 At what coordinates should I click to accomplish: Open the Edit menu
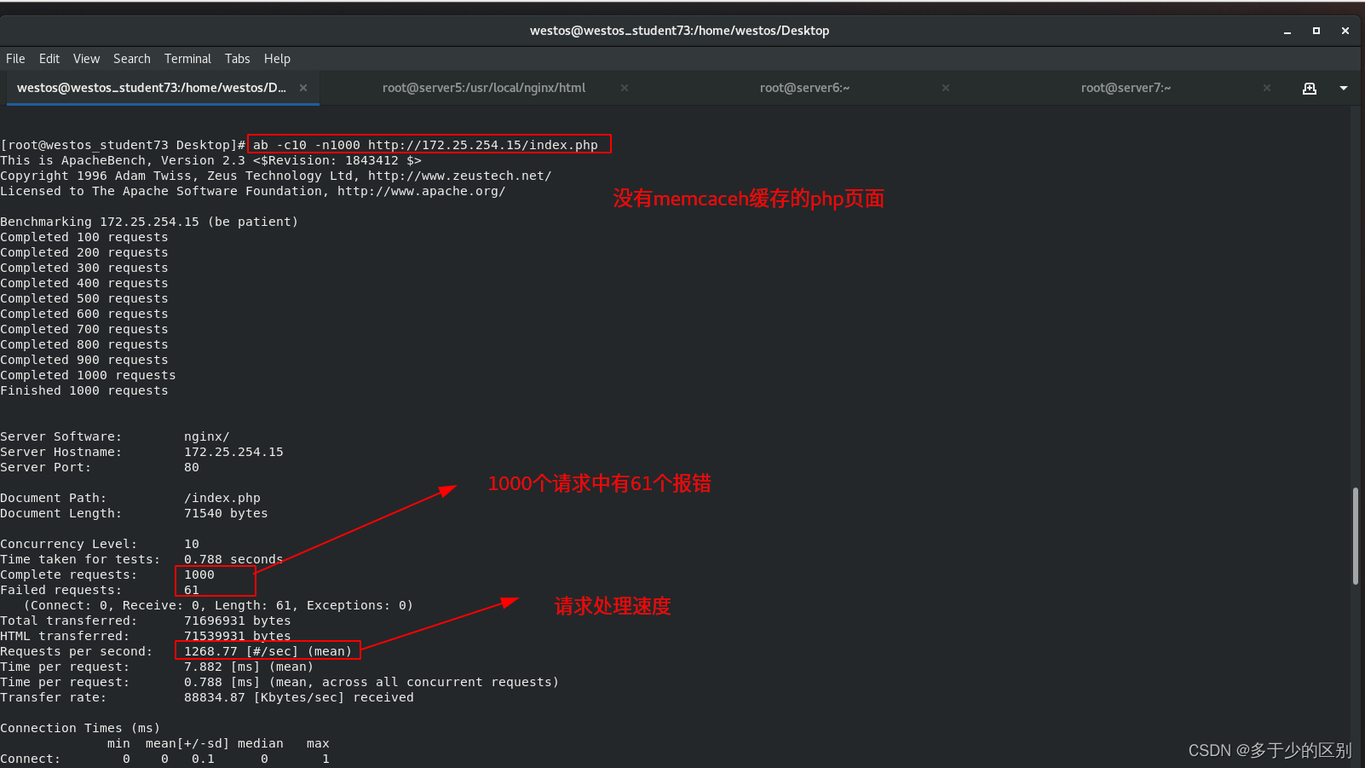(x=49, y=59)
